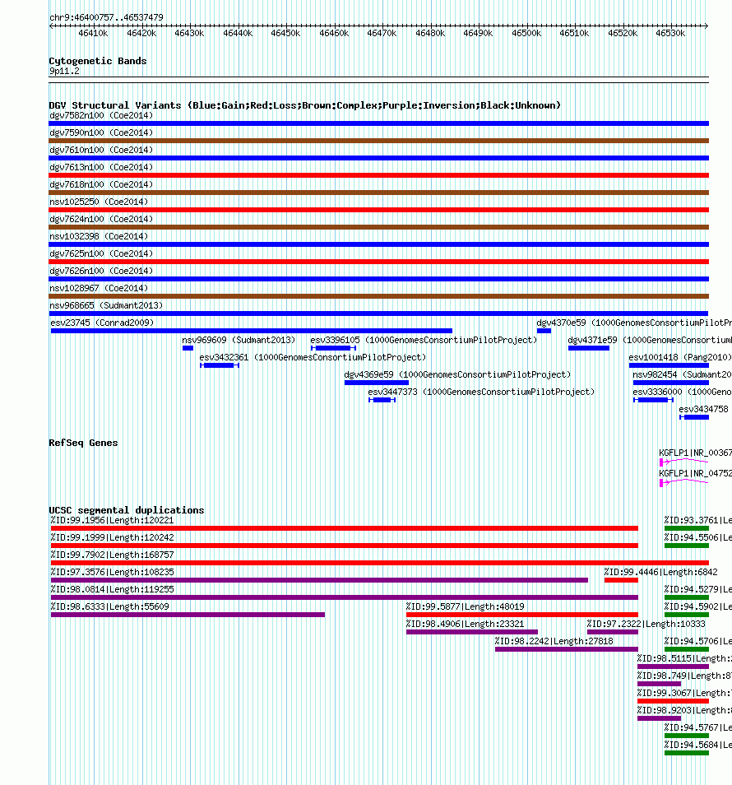Click the %ID:97.2322|Length:10333 duplication label
732x785 pixels.
click(646, 624)
